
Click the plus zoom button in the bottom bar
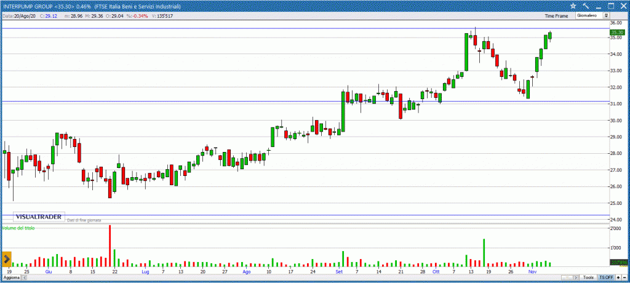[618, 277]
